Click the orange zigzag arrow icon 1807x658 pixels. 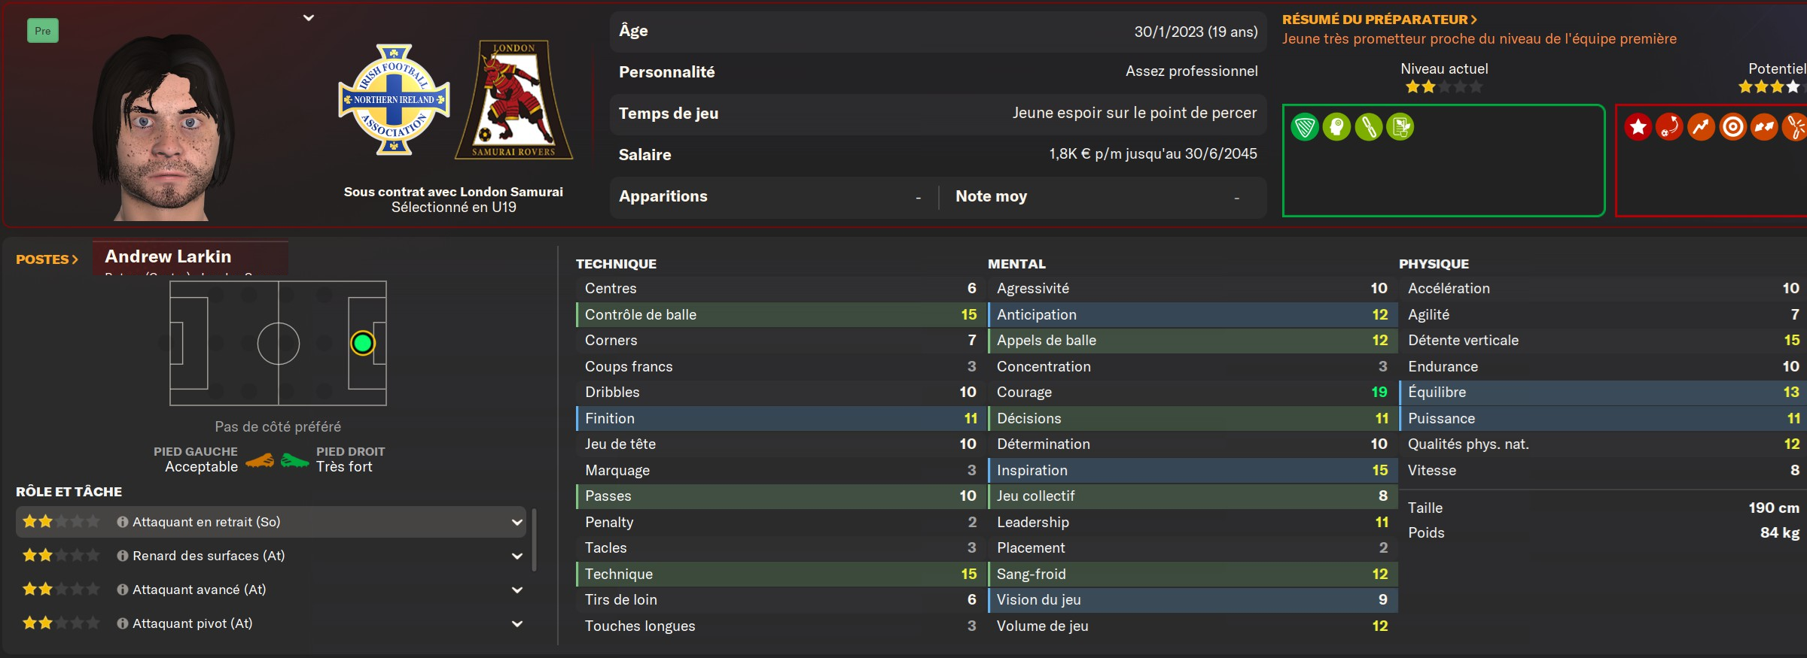(x=1701, y=127)
